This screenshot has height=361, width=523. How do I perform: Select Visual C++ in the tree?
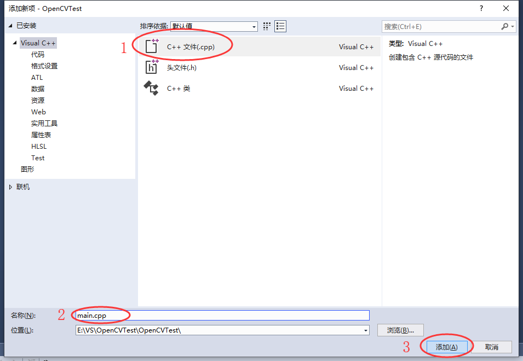(x=38, y=43)
